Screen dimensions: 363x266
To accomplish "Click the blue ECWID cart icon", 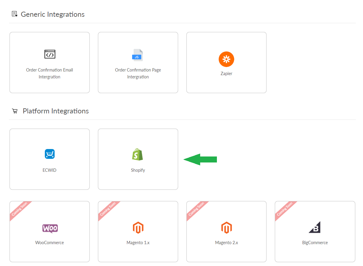I will [x=50, y=154].
